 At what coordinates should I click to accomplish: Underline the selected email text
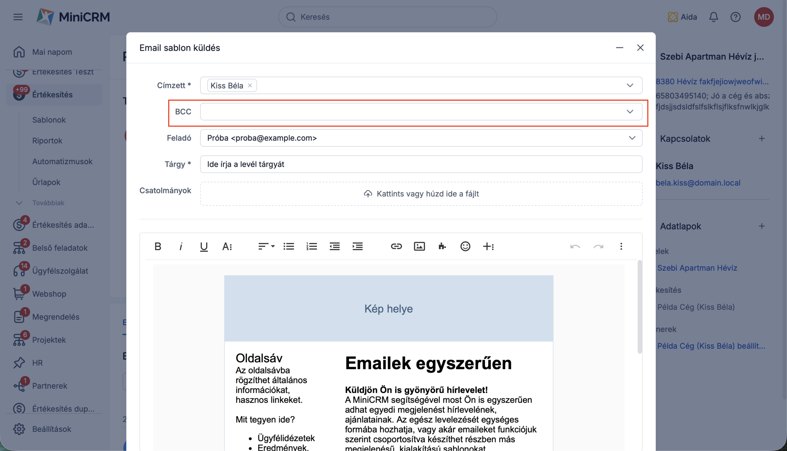[x=204, y=246]
